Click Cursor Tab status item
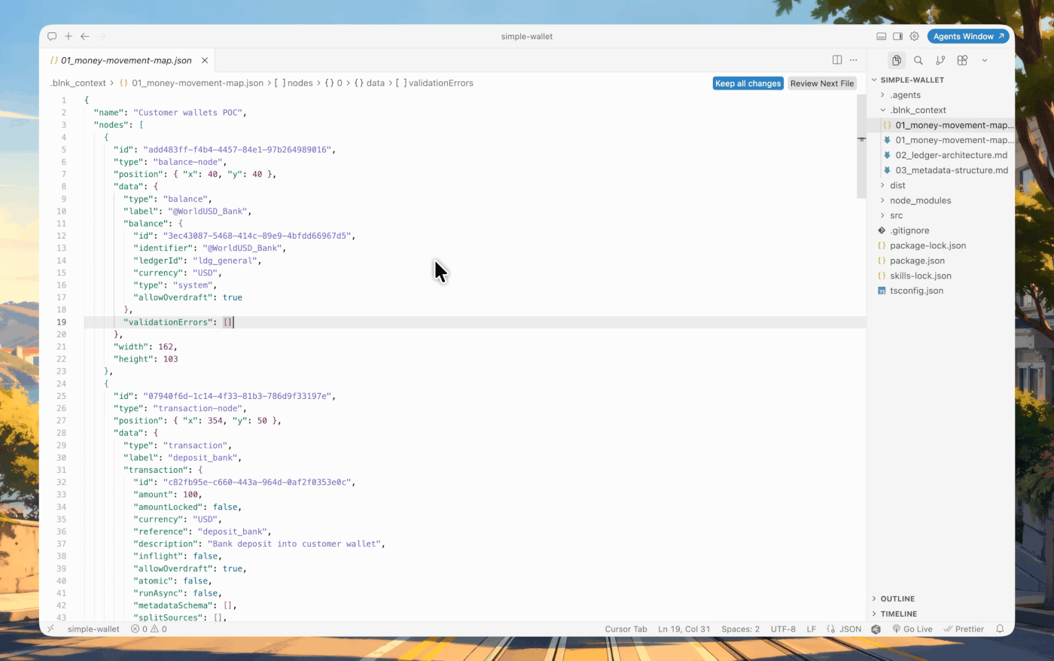The width and height of the screenshot is (1054, 661). 626,629
